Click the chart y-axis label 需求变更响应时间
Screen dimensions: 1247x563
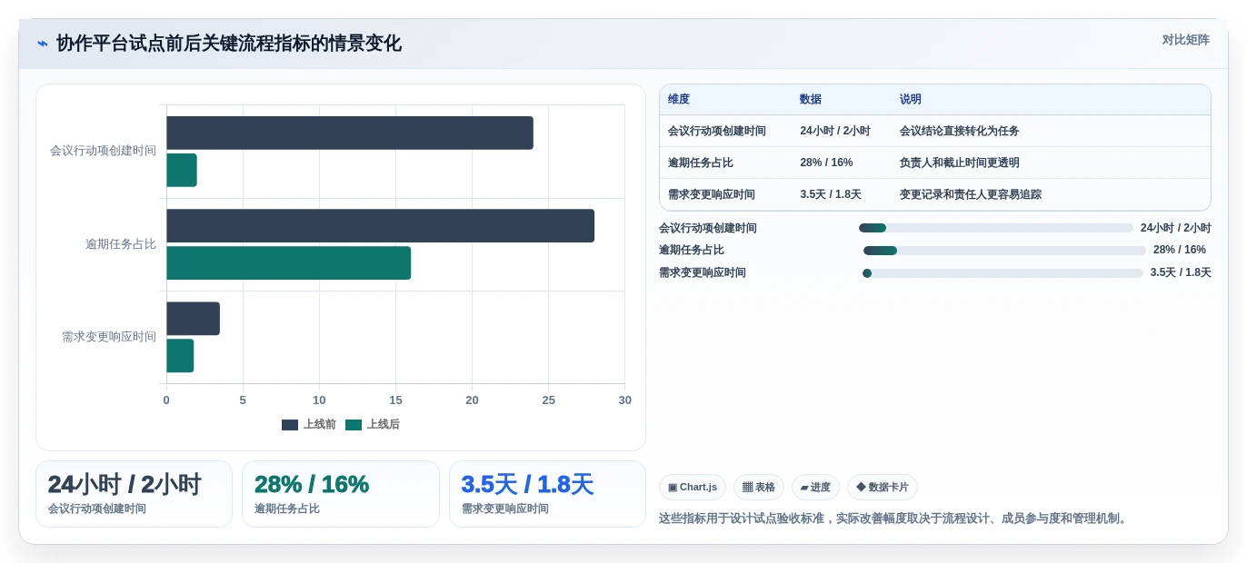point(109,337)
